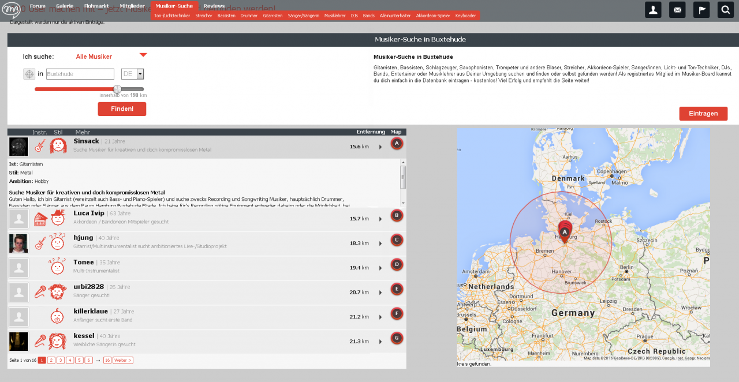This screenshot has height=382, width=739.
Task: Click map marker F for killerklaue
Action: [397, 313]
